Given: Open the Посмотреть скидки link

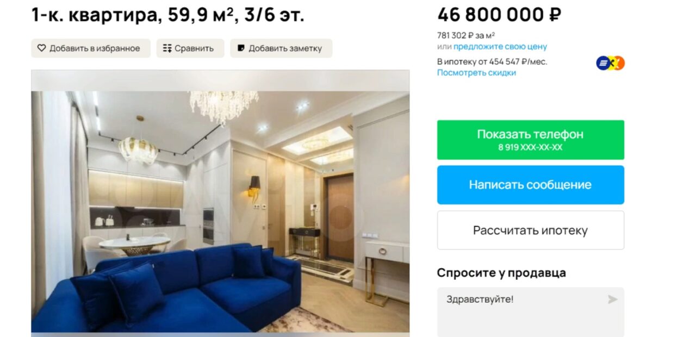Looking at the screenshot, I should coord(476,73).
